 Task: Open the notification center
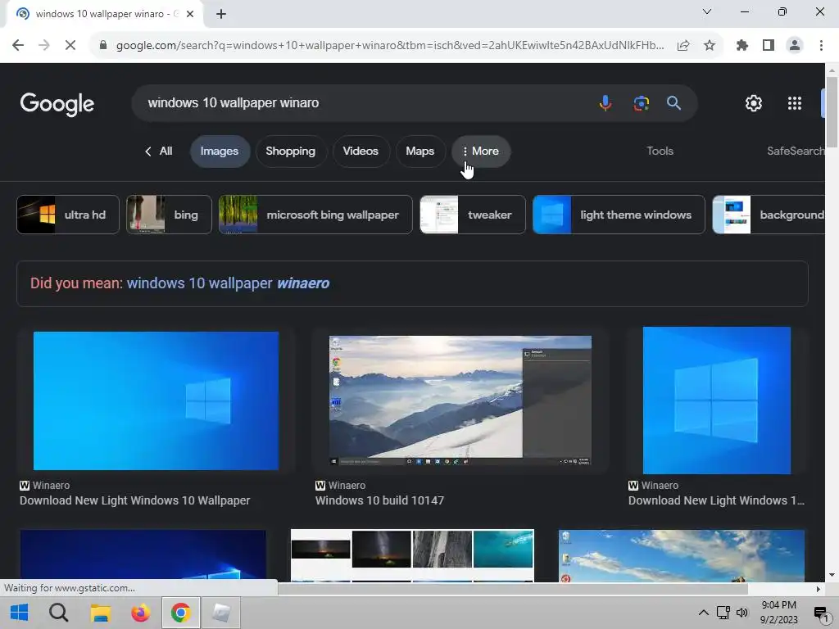821,613
